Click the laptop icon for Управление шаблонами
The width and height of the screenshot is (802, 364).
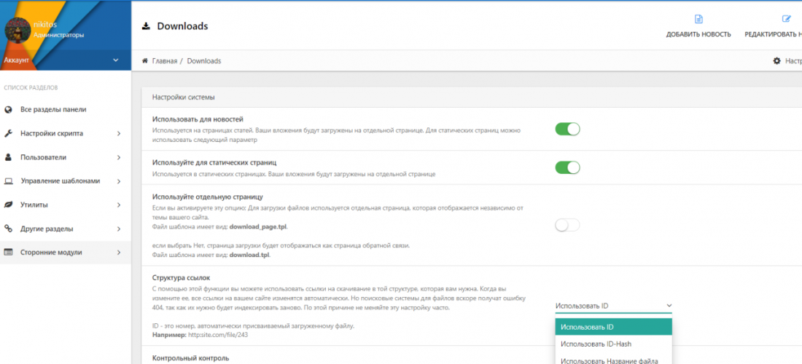point(9,181)
